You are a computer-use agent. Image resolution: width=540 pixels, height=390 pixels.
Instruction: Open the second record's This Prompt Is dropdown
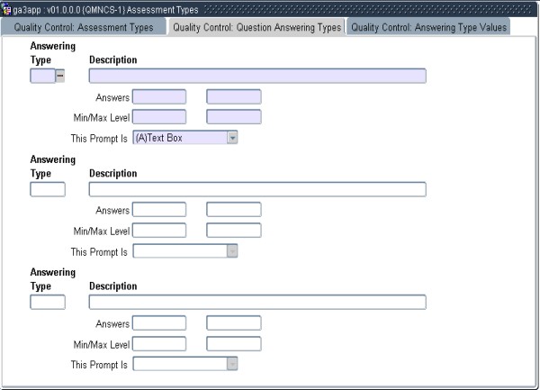click(x=232, y=251)
